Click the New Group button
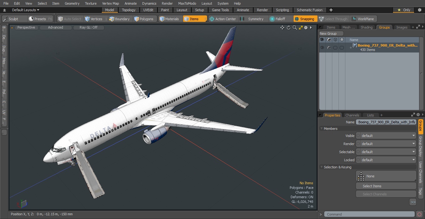This screenshot has height=219, width=425. click(331, 34)
